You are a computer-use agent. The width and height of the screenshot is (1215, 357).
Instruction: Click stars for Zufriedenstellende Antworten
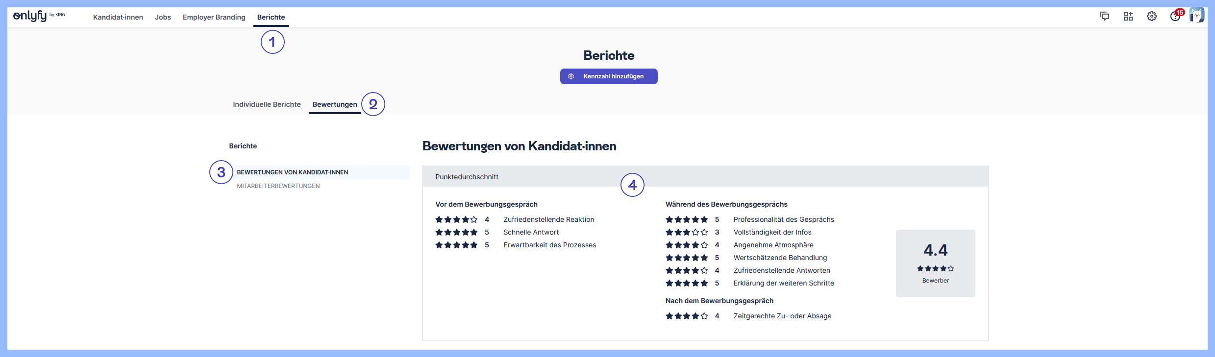(687, 270)
